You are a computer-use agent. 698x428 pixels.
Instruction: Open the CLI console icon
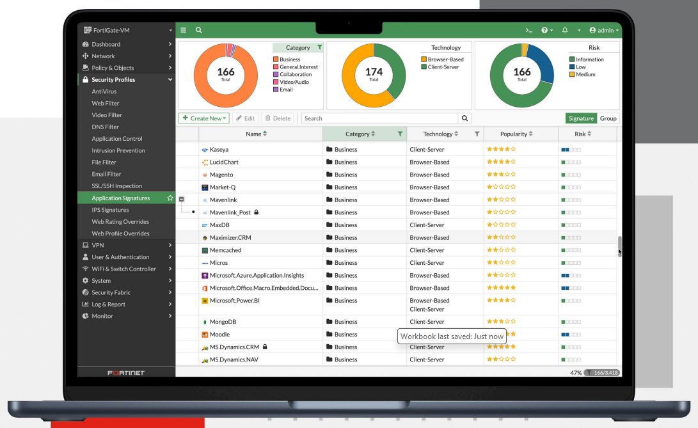tap(529, 30)
